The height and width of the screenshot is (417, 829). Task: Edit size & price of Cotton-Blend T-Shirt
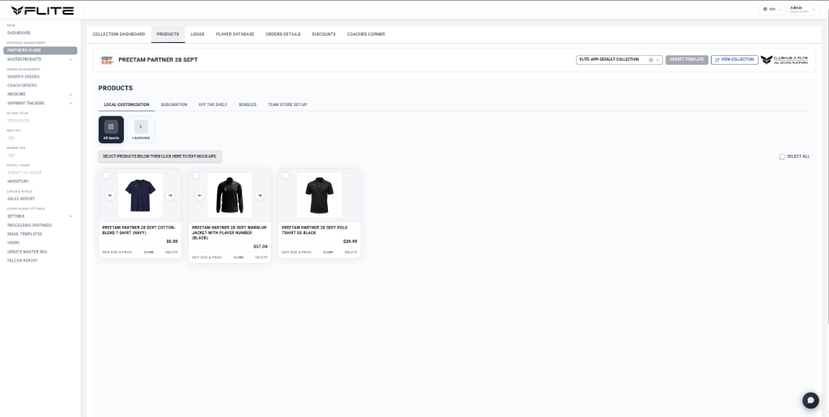point(117,252)
